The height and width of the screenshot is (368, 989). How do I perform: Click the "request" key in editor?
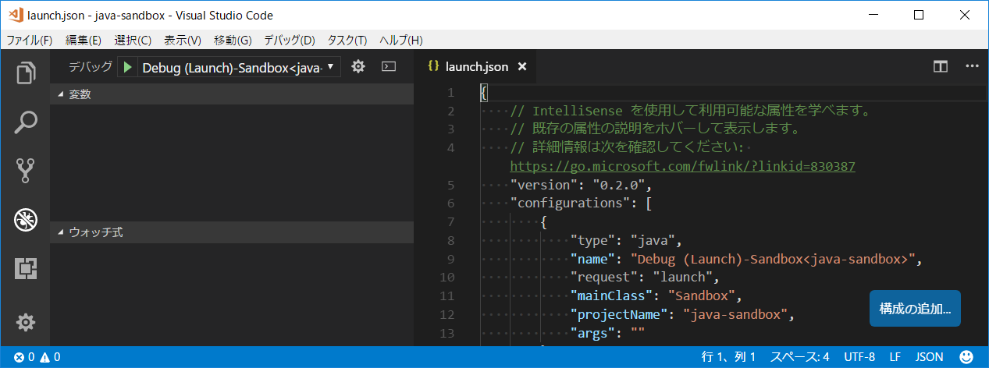(x=603, y=278)
